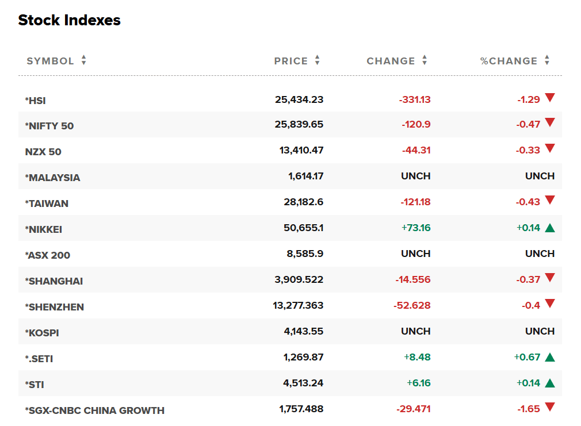Open the *HSI index link

(35, 101)
